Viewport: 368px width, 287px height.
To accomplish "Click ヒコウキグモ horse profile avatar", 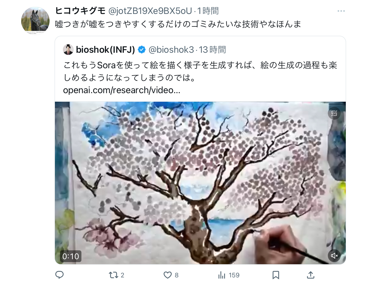I will pyautogui.click(x=35, y=21).
